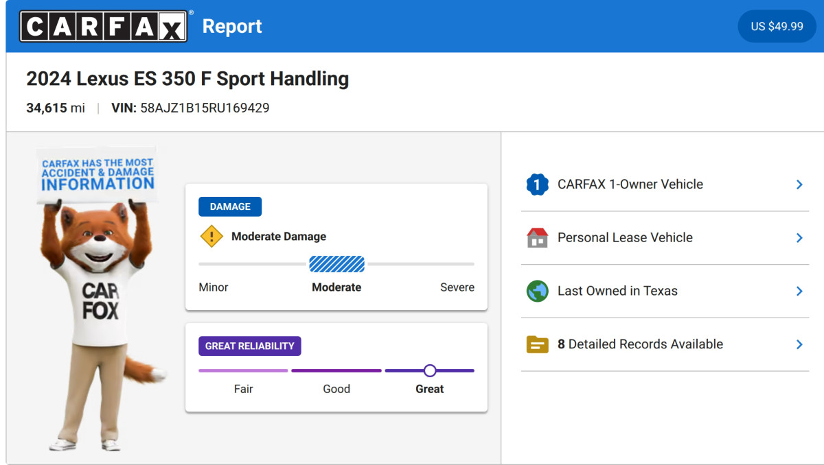Click the 1-Owner blue badge icon
The width and height of the screenshot is (824, 465).
coord(537,184)
